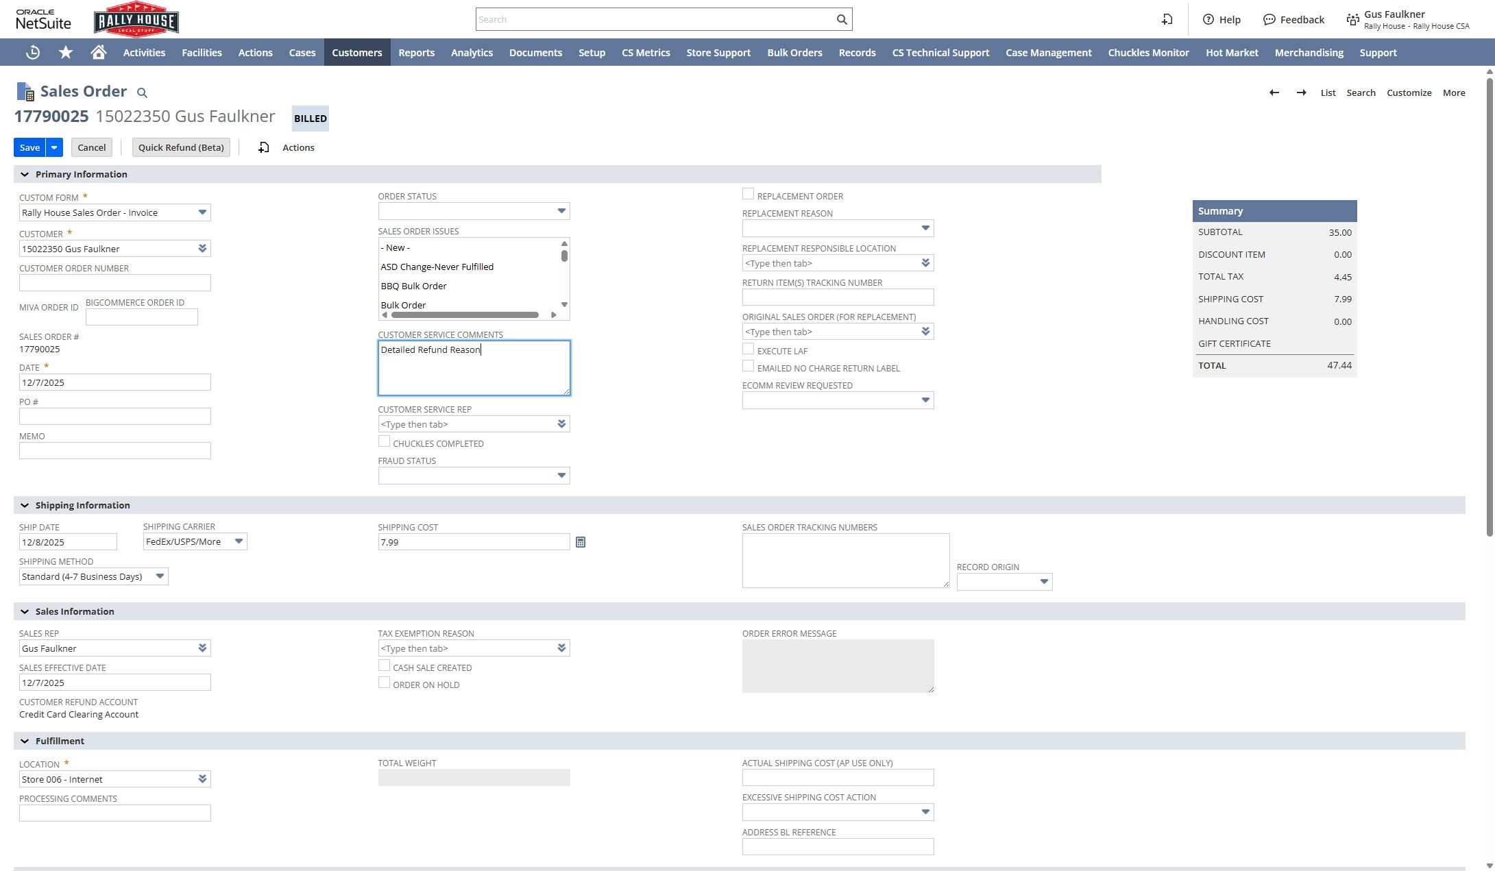Image resolution: width=1495 pixels, height=871 pixels.
Task: Open the More link
Action: [x=1454, y=93]
